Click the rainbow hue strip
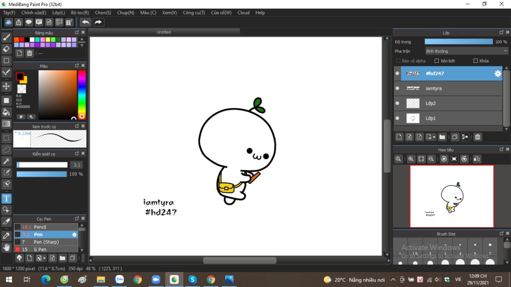 81,94
